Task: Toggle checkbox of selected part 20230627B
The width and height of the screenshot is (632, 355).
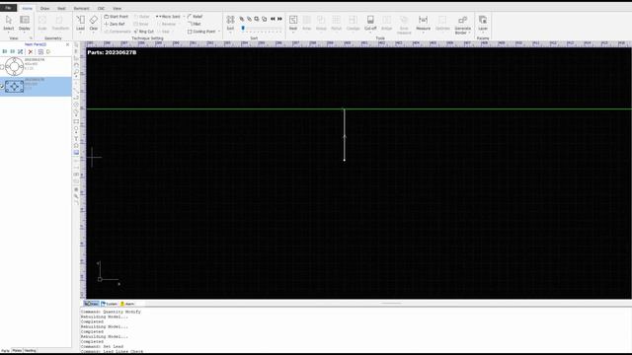Action: [2, 86]
